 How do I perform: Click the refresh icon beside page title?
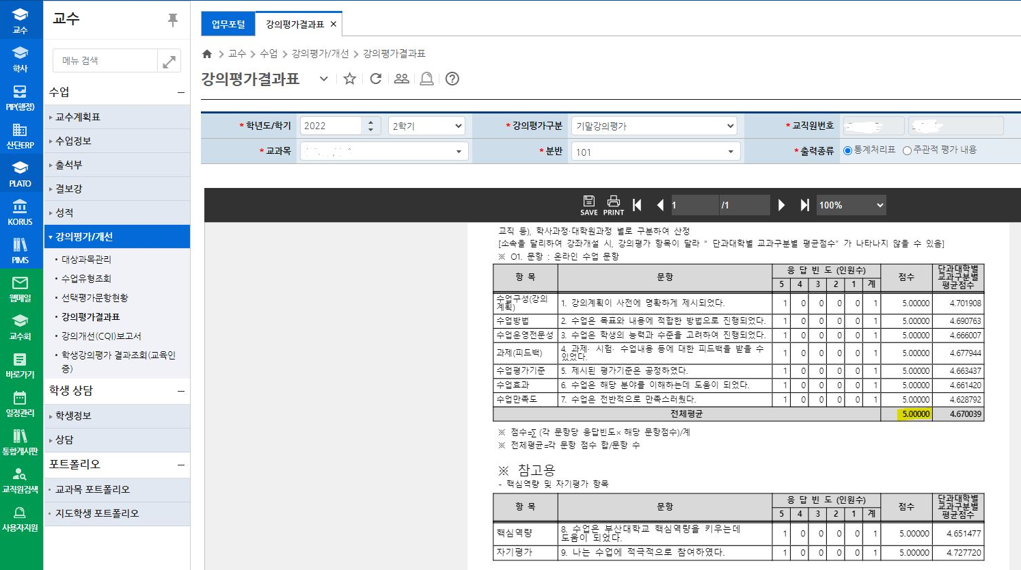(375, 79)
